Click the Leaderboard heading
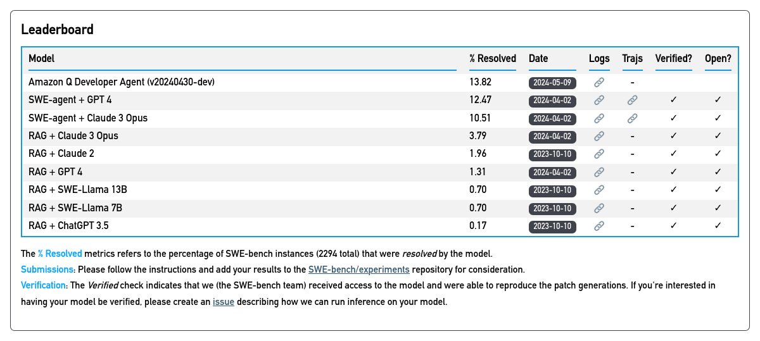This screenshot has width=760, height=341. click(58, 29)
